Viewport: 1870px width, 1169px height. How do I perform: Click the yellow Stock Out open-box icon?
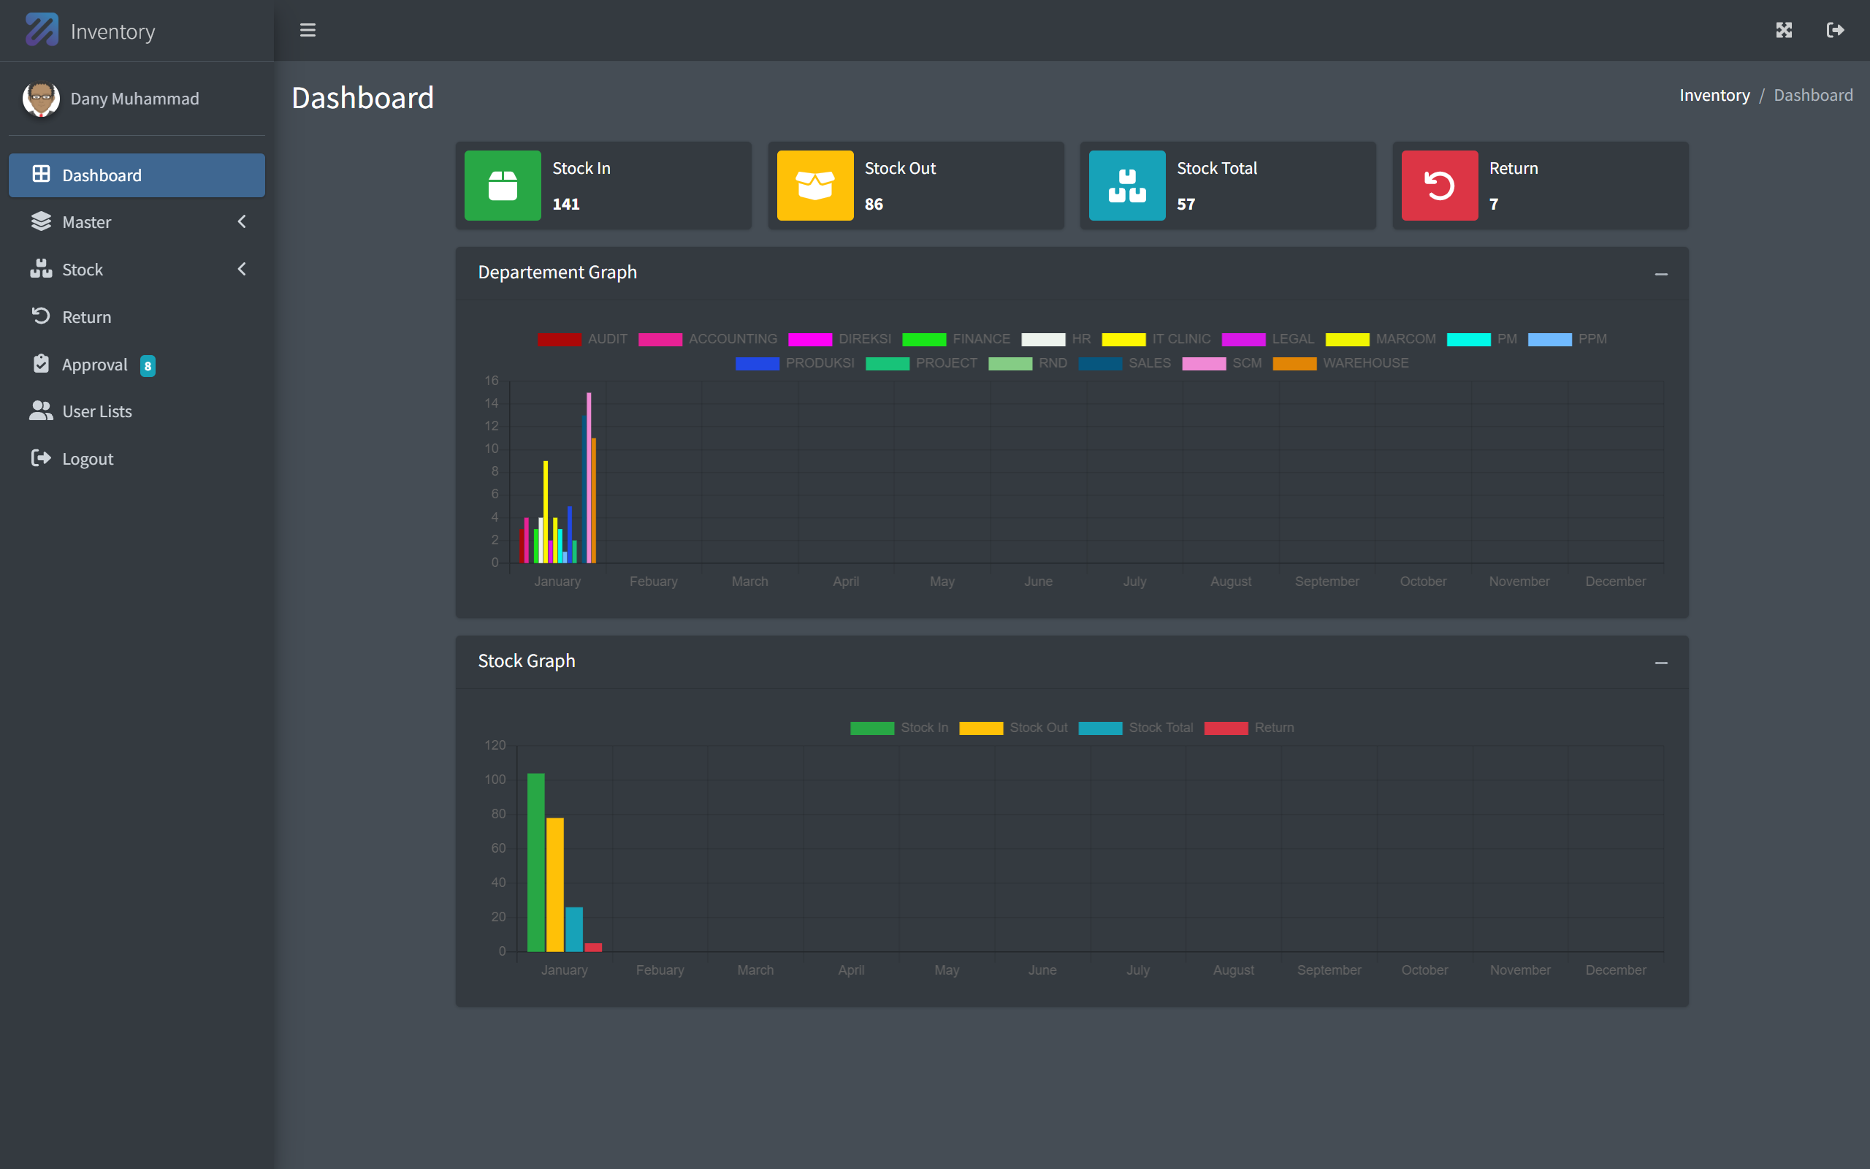814,186
